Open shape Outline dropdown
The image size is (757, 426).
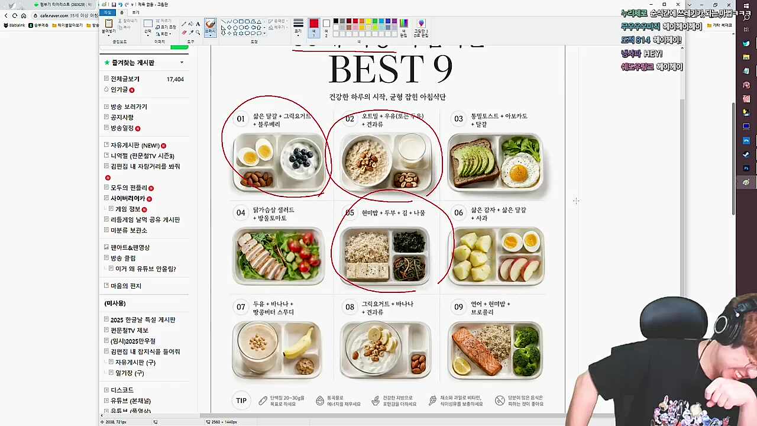click(279, 21)
